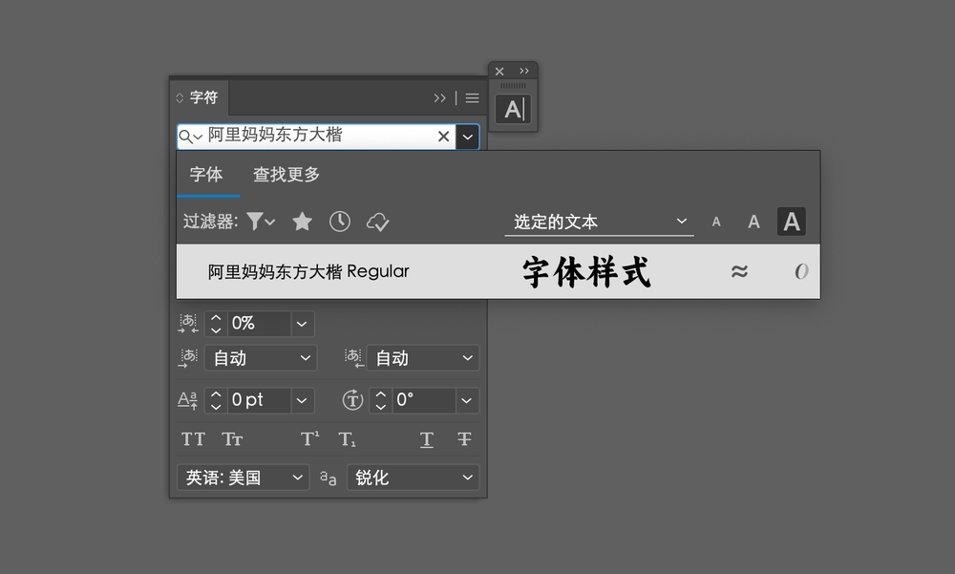
Task: Set medium font preview size A
Action: [754, 222]
